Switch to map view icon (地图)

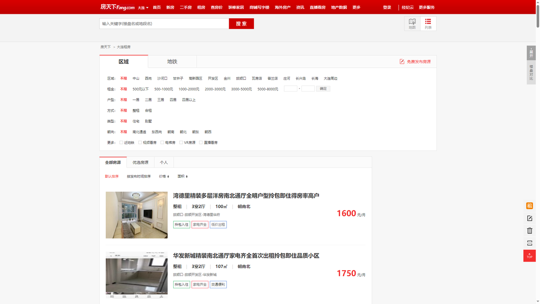click(x=412, y=24)
